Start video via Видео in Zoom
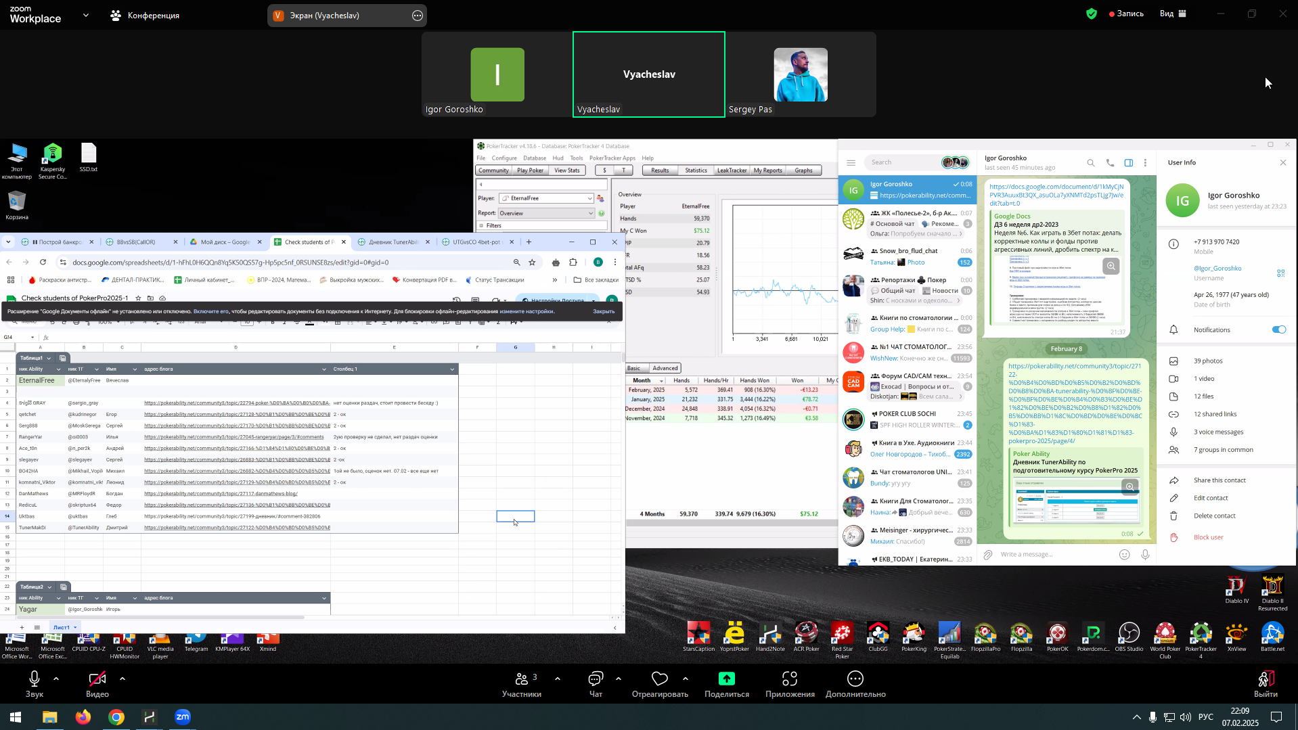Viewport: 1298px width, 730px height. 97,683
